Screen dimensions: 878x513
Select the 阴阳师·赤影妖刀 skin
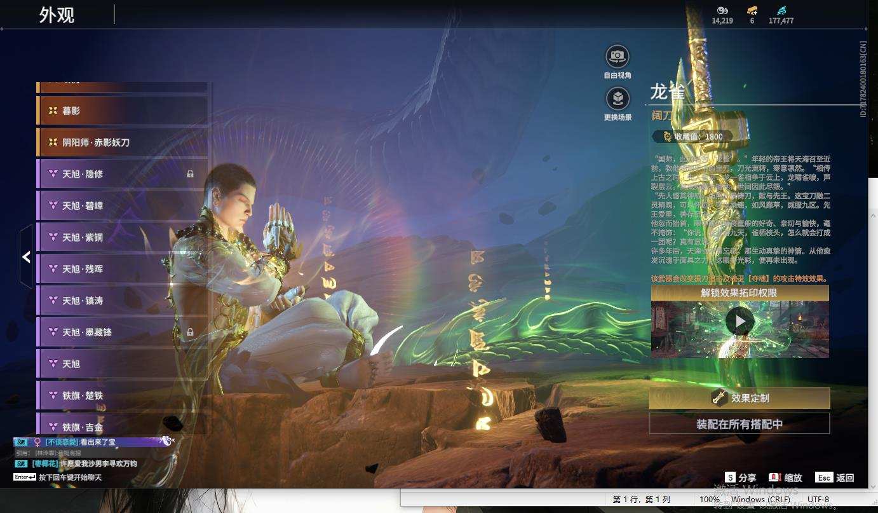(x=123, y=142)
